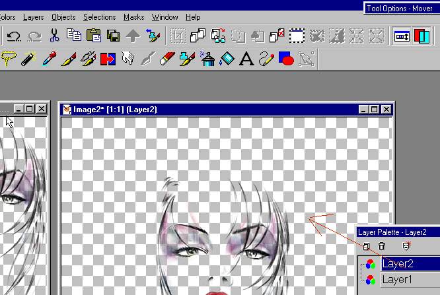This screenshot has height=295, width=440.
Task: Maximize the left background image window
Action: coord(30,108)
